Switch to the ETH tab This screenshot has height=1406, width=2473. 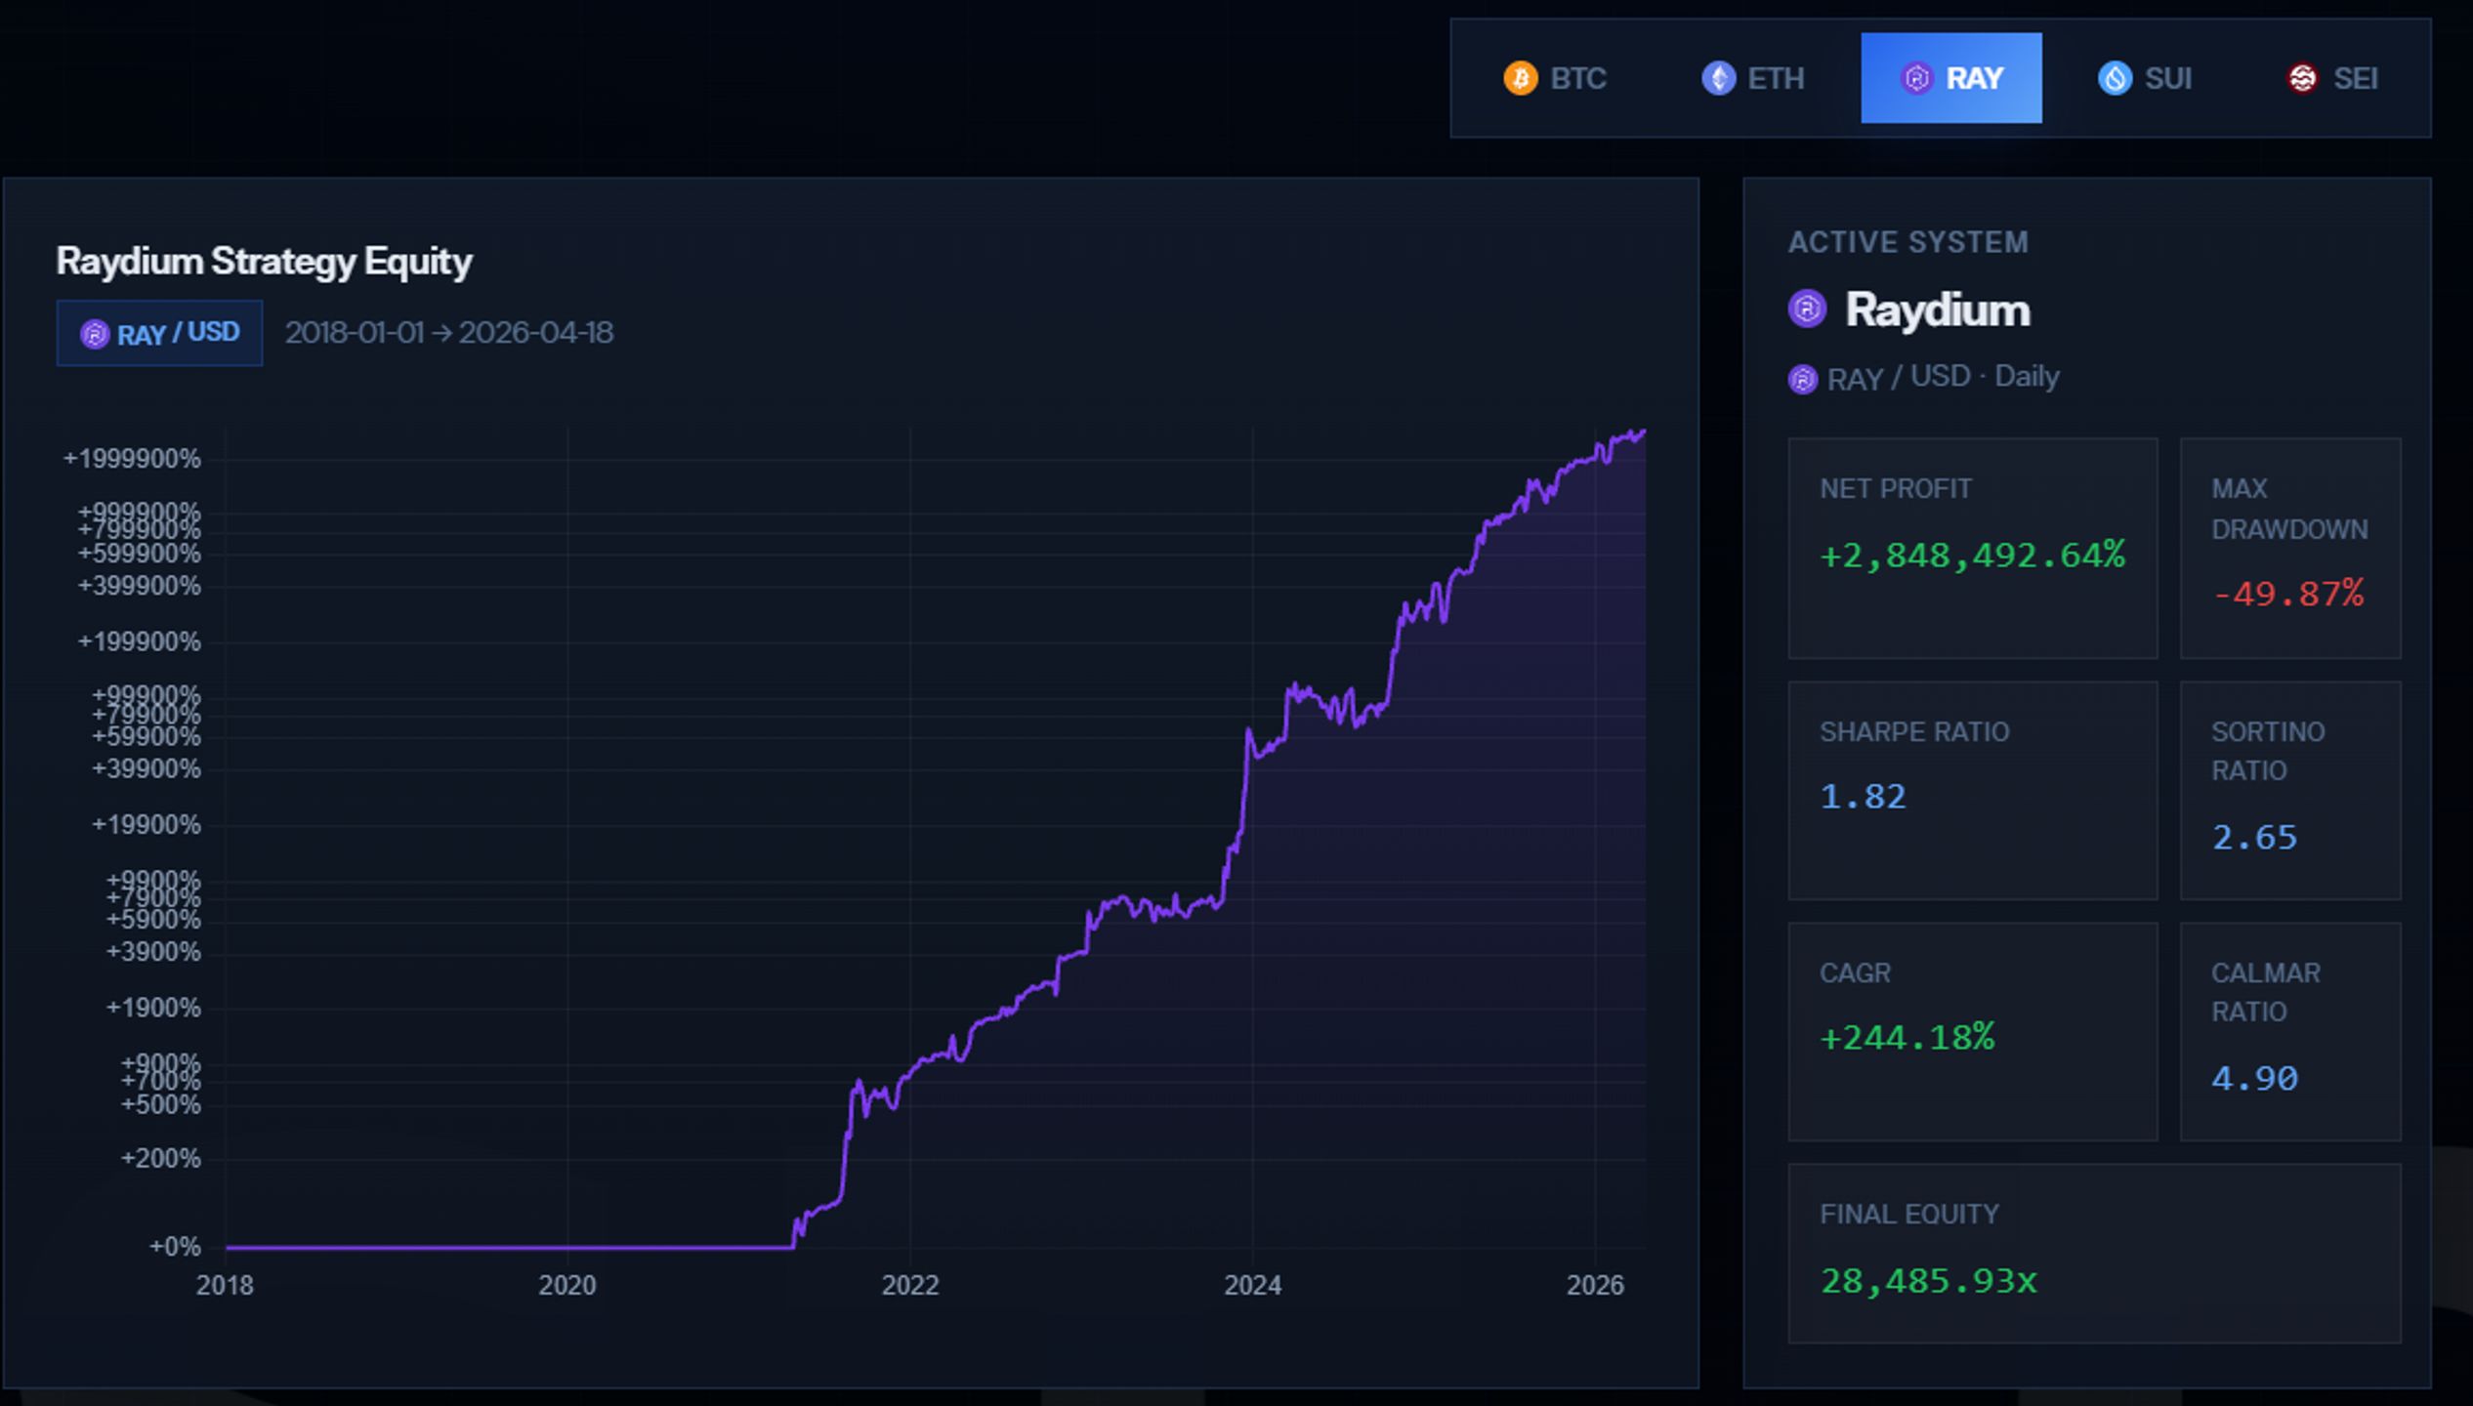point(1753,78)
